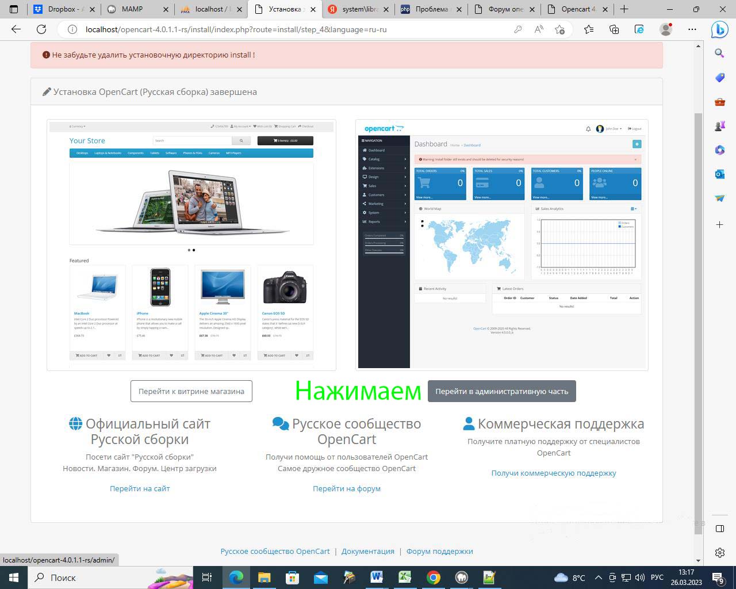
Task: Click "Перейти в административную часть" button
Action: 501,391
